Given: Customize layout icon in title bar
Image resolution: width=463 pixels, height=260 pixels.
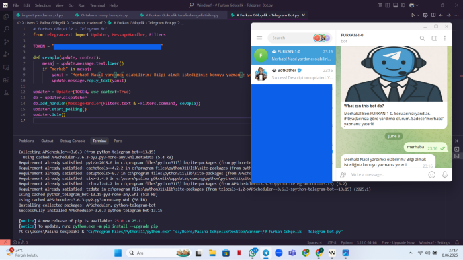Looking at the screenshot, I should 380,5.
